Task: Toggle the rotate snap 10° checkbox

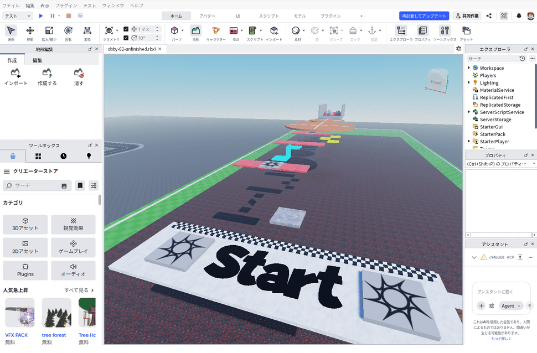Action: (126, 38)
